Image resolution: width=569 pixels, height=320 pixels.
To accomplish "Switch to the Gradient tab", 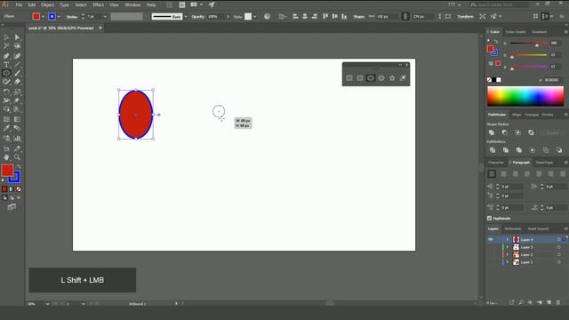I will (x=539, y=32).
